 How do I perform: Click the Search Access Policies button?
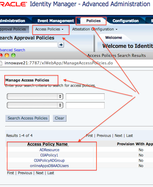coord(28,118)
